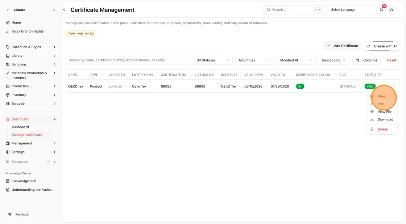Select View from the context menu

pos(382,96)
